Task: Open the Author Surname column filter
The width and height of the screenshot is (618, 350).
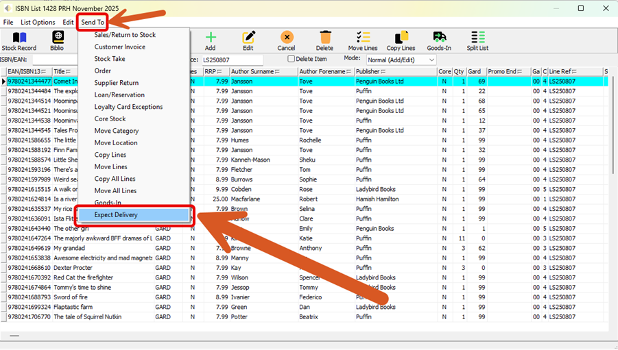Action: tap(278, 72)
